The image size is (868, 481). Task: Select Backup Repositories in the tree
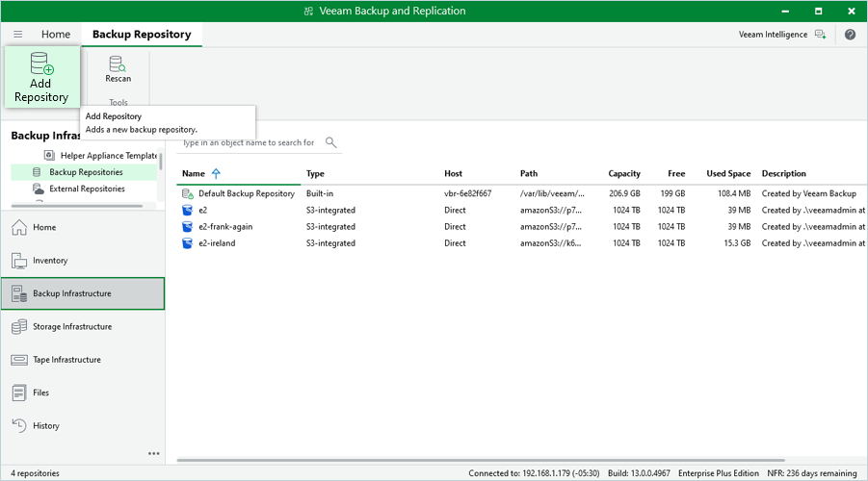tap(86, 172)
